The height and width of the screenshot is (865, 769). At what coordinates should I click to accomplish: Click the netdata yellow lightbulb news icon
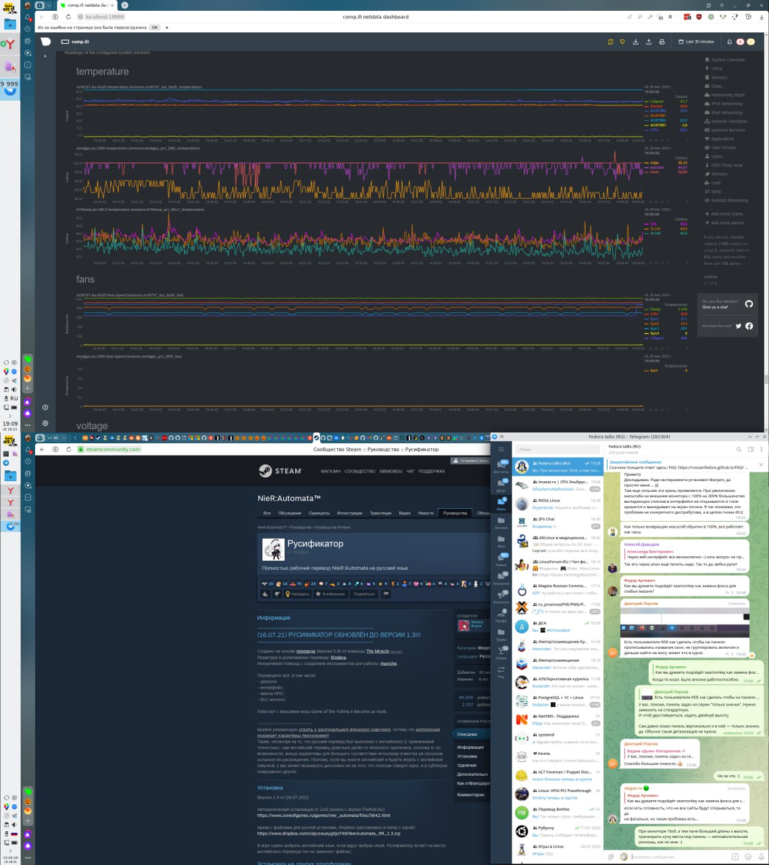click(622, 42)
